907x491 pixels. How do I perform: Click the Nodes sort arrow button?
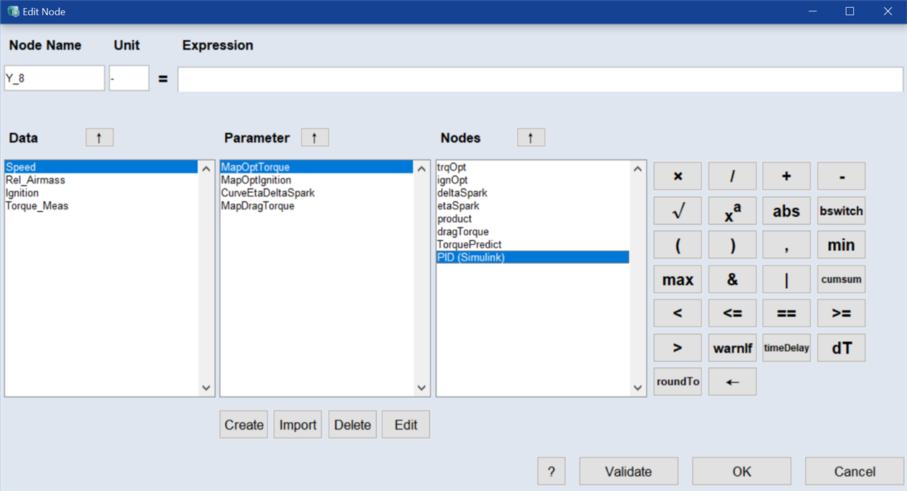[x=531, y=138]
